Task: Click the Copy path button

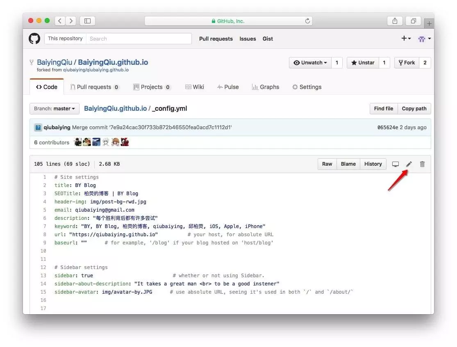Action: pyautogui.click(x=414, y=108)
